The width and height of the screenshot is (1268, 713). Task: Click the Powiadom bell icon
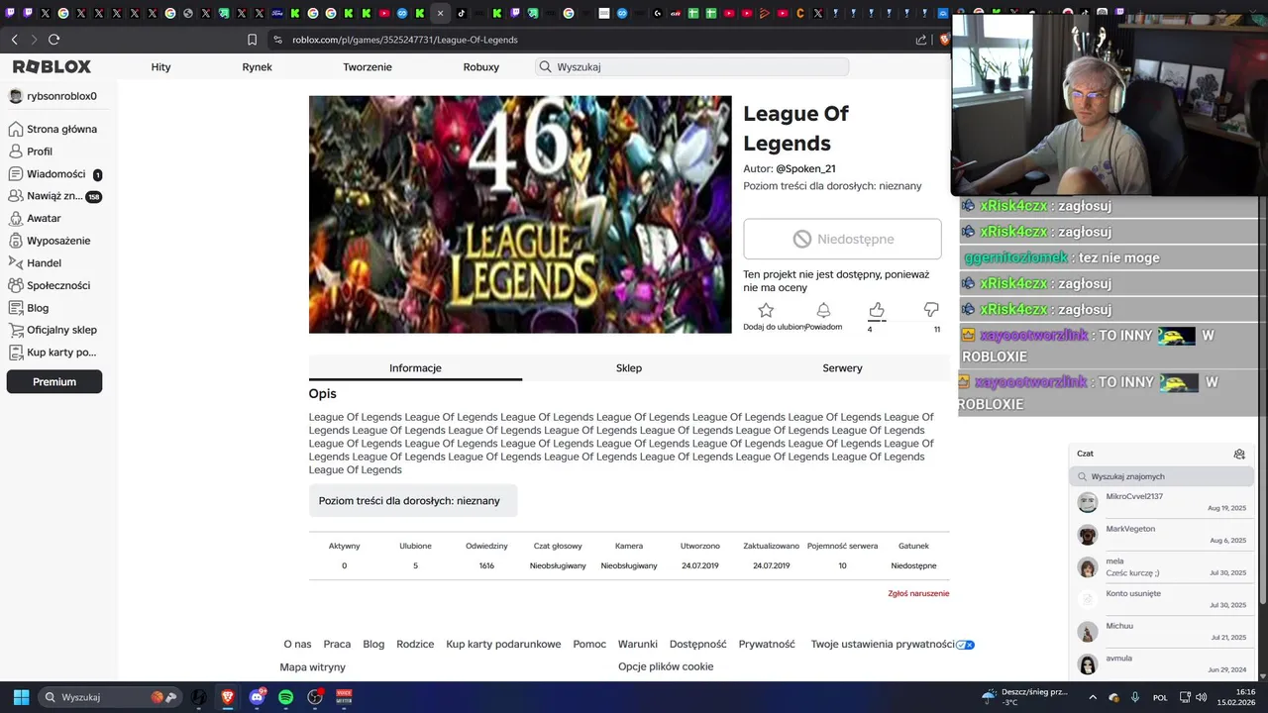(x=823, y=311)
